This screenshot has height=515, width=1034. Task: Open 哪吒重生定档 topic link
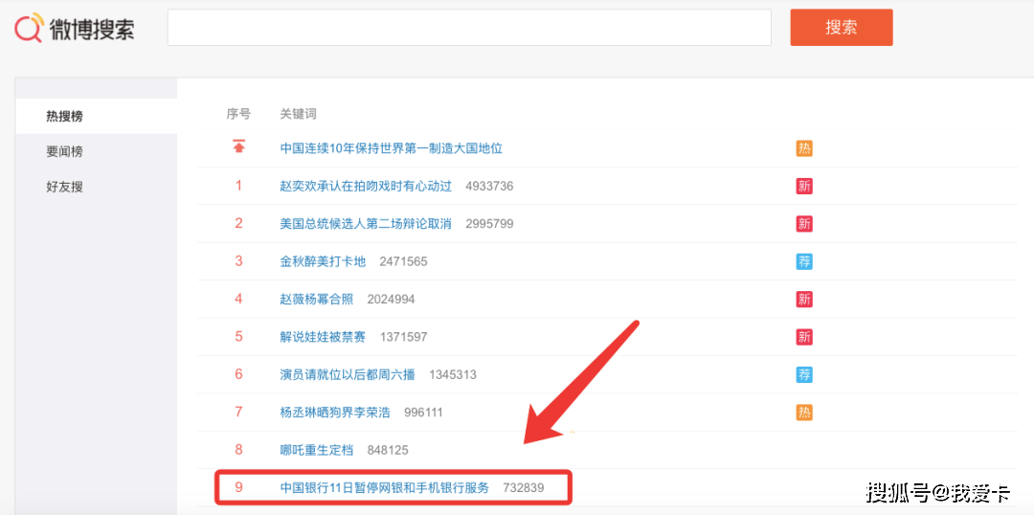317,450
